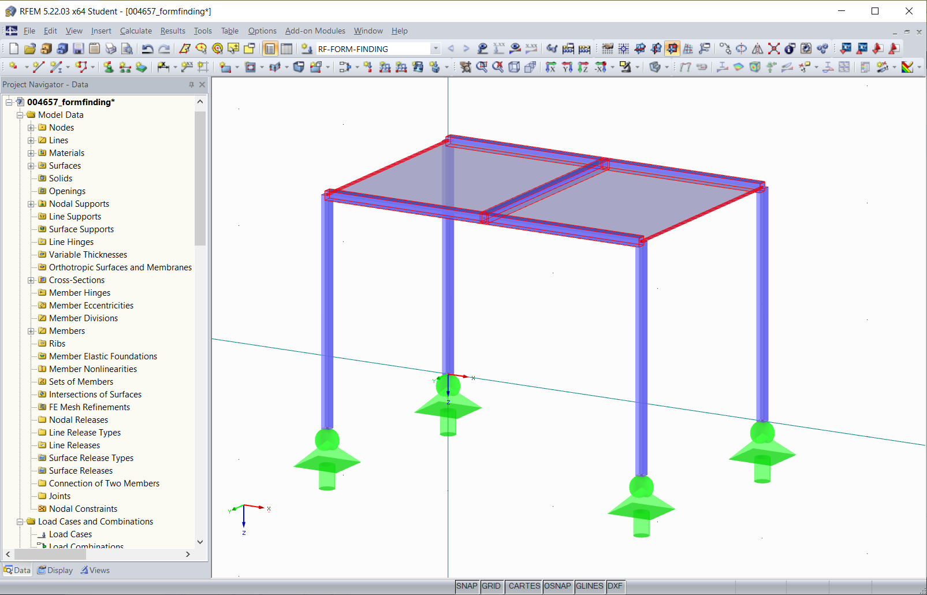Click the Undo icon in the toolbar
This screenshot has width=927, height=595.
(x=148, y=49)
